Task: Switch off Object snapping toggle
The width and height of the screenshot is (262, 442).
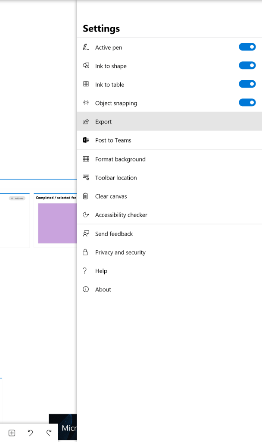Action: [x=247, y=103]
